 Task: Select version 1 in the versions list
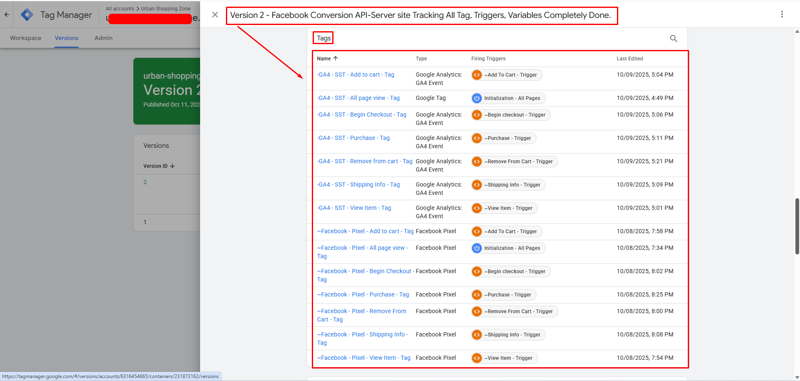click(145, 222)
